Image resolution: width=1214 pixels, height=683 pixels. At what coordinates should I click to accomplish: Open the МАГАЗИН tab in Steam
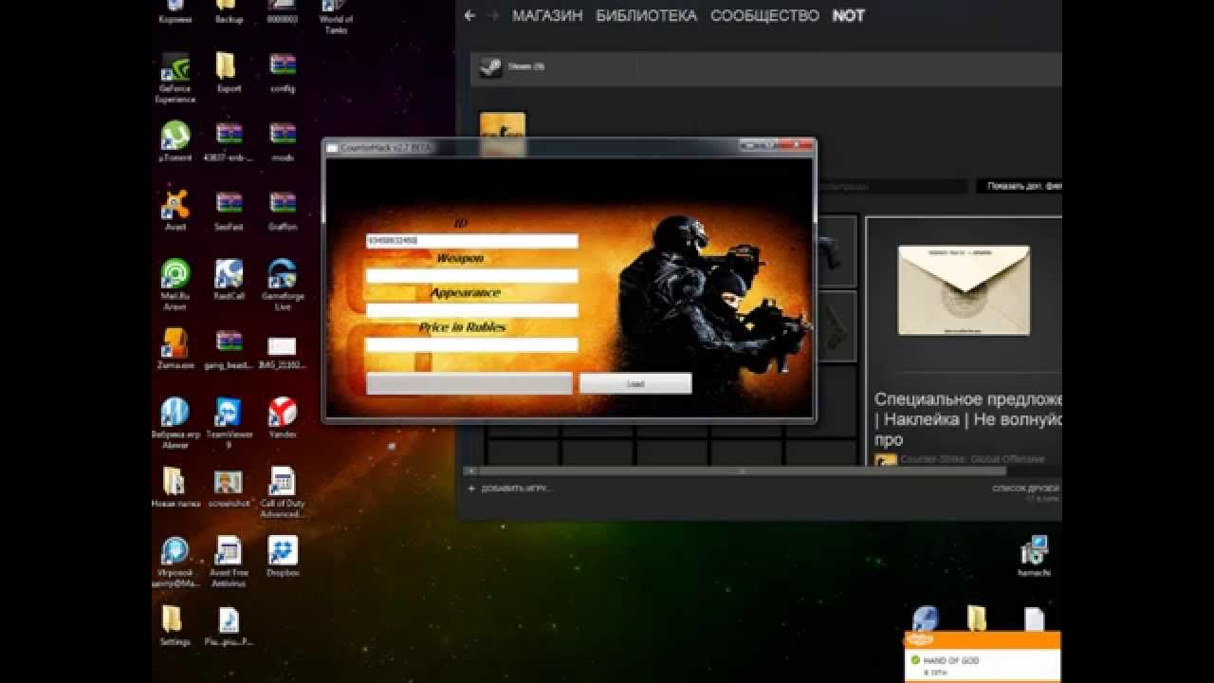547,16
